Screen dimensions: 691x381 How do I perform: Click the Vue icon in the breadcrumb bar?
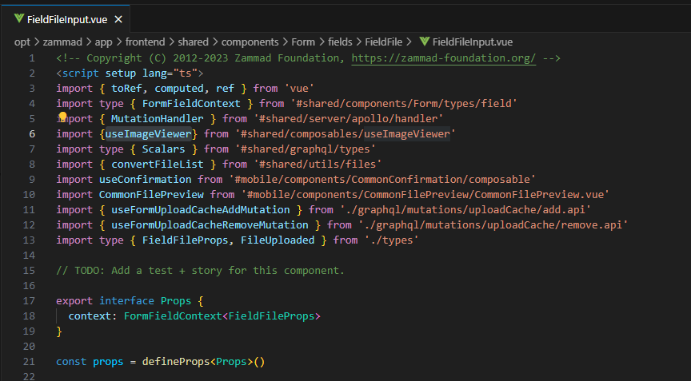click(x=425, y=42)
